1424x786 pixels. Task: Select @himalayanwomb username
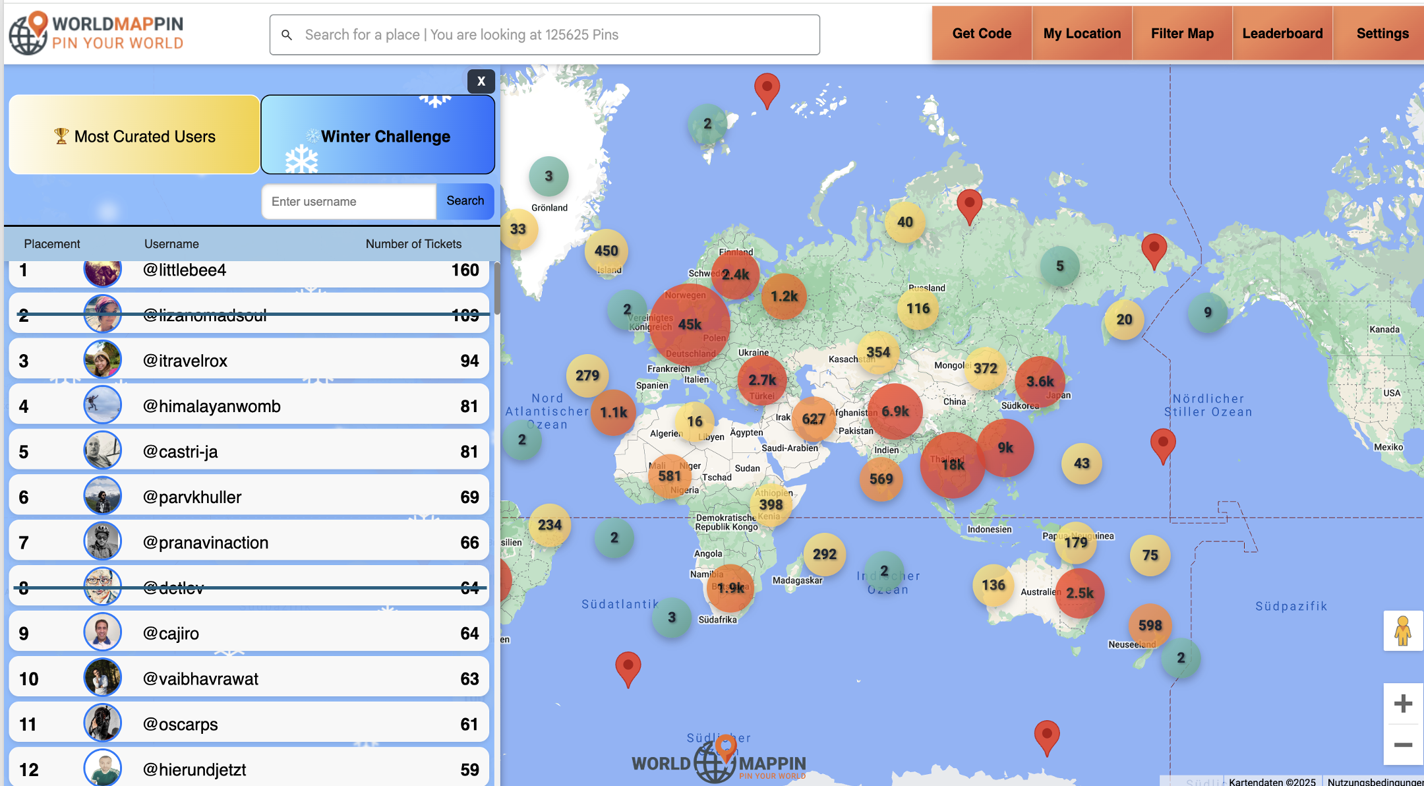pyautogui.click(x=212, y=406)
